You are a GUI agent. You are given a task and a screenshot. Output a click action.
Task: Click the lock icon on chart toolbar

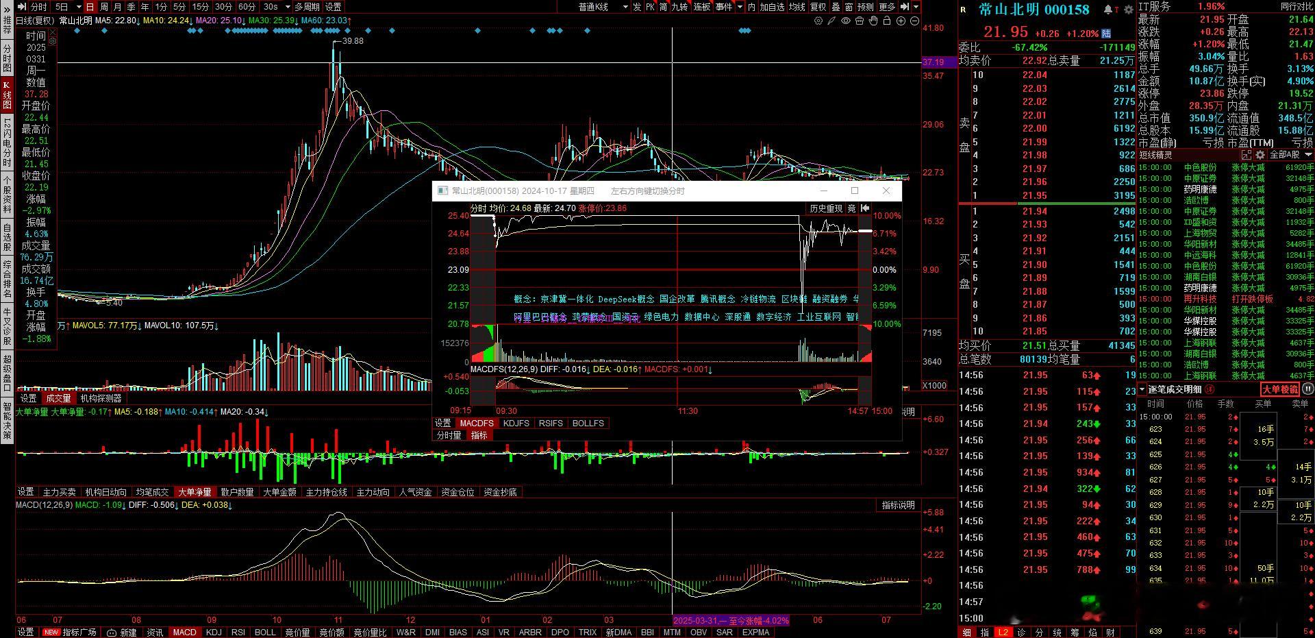pyautogui.click(x=887, y=21)
